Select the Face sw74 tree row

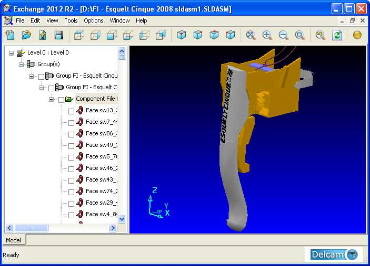(x=102, y=191)
